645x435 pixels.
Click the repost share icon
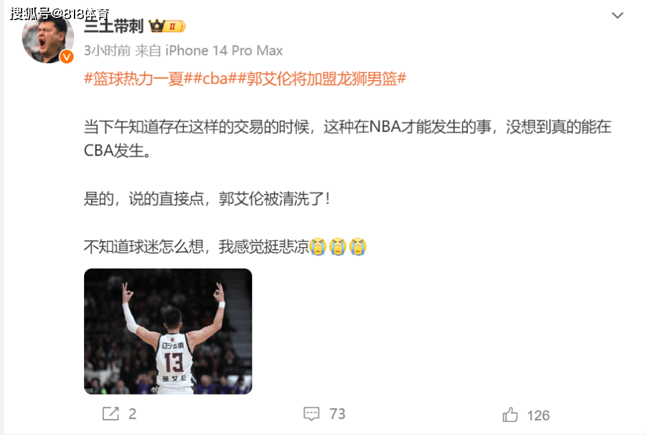click(x=111, y=414)
